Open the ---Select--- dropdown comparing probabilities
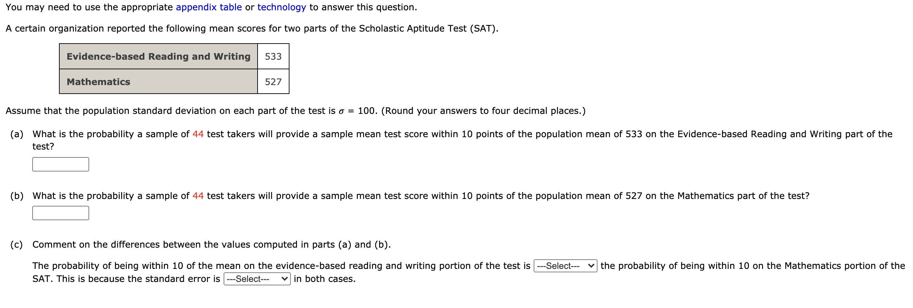Viewport: 913px width, 308px height. (x=564, y=266)
